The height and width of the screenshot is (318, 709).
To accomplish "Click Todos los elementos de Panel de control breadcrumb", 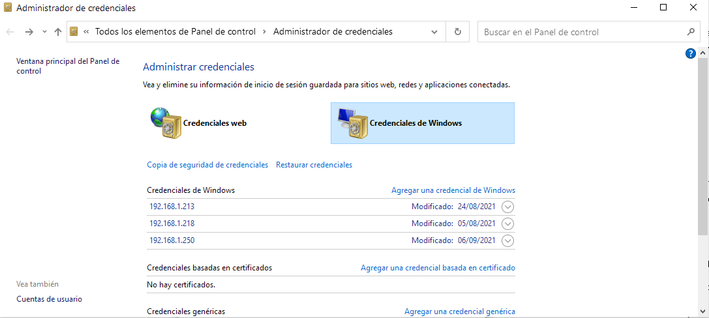I will coord(175,32).
